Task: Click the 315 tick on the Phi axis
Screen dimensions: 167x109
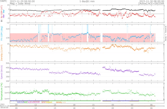Action: [x=7, y=29]
